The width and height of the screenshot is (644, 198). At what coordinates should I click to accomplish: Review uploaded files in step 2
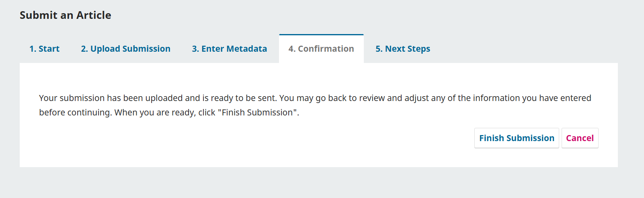coord(125,49)
